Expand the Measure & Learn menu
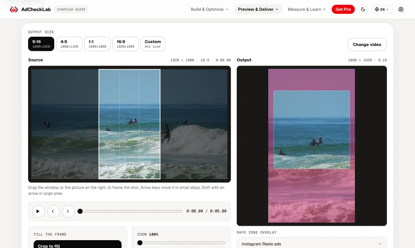Viewport: 415px width, 248px height. coord(307,9)
